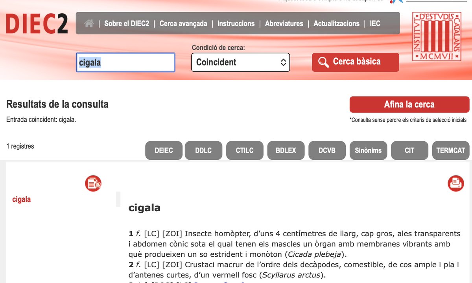Click the text 'Entrada coincident: cigala.'
Image resolution: width=472 pixels, height=283 pixels.
click(41, 120)
